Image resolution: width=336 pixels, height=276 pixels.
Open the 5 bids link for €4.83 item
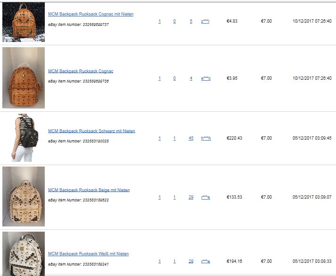coord(191,21)
